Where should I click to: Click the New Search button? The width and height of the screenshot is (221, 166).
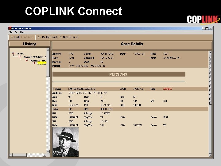pos(69,37)
